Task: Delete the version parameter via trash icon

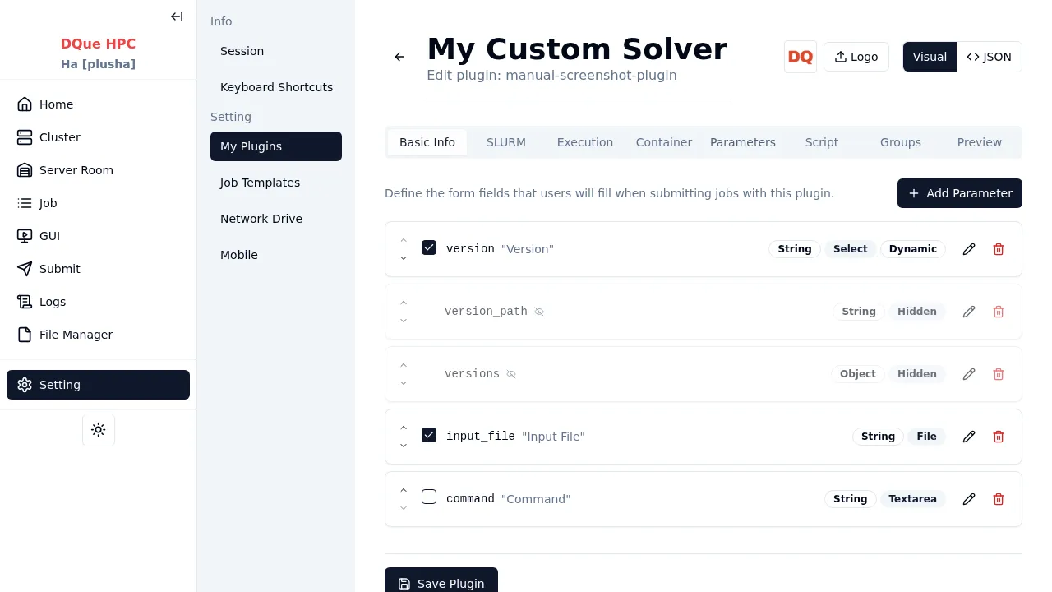Action: [x=999, y=249]
